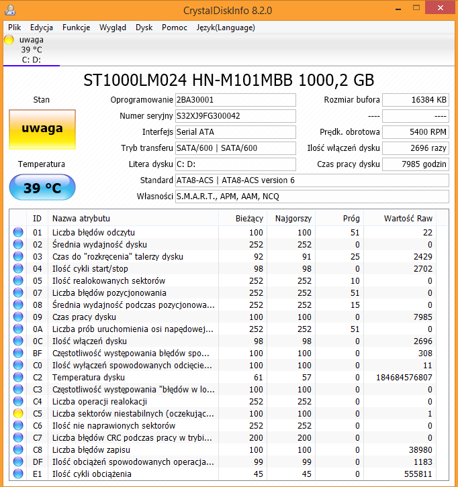The height and width of the screenshot is (487, 458).
Task: Click the blue status icon of attribute 07
Action: [x=18, y=293]
